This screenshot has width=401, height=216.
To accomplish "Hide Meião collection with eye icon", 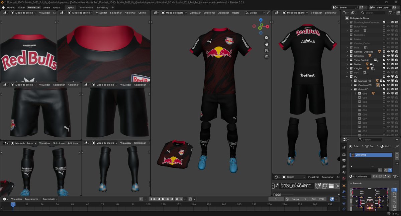I will click(388, 64).
